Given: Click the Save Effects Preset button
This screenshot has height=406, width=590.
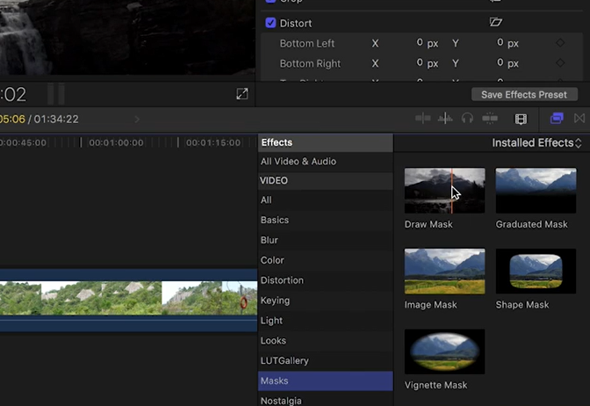Looking at the screenshot, I should [524, 94].
